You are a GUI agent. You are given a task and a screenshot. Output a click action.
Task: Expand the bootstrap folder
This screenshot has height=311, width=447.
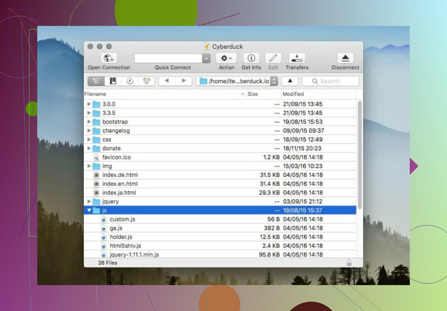point(89,122)
